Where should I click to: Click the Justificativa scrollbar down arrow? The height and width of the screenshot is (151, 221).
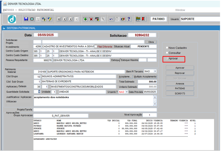click(155, 104)
